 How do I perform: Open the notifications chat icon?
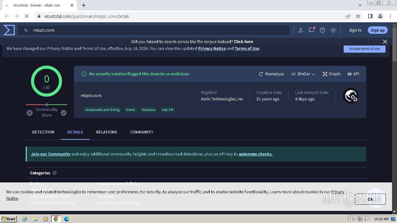(x=311, y=30)
